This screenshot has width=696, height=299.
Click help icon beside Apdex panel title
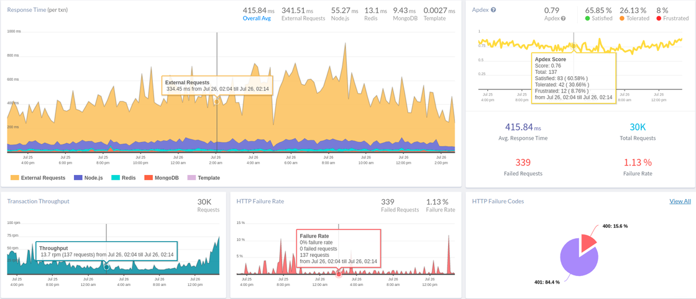(493, 11)
